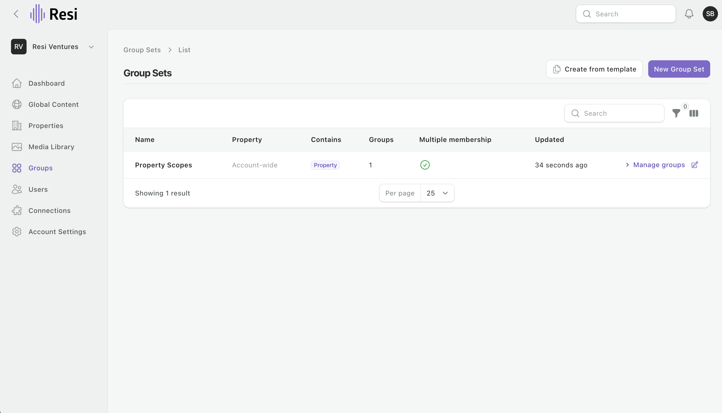Screen dimensions: 722x413
Task: Open Global Content section
Action: 53,104
